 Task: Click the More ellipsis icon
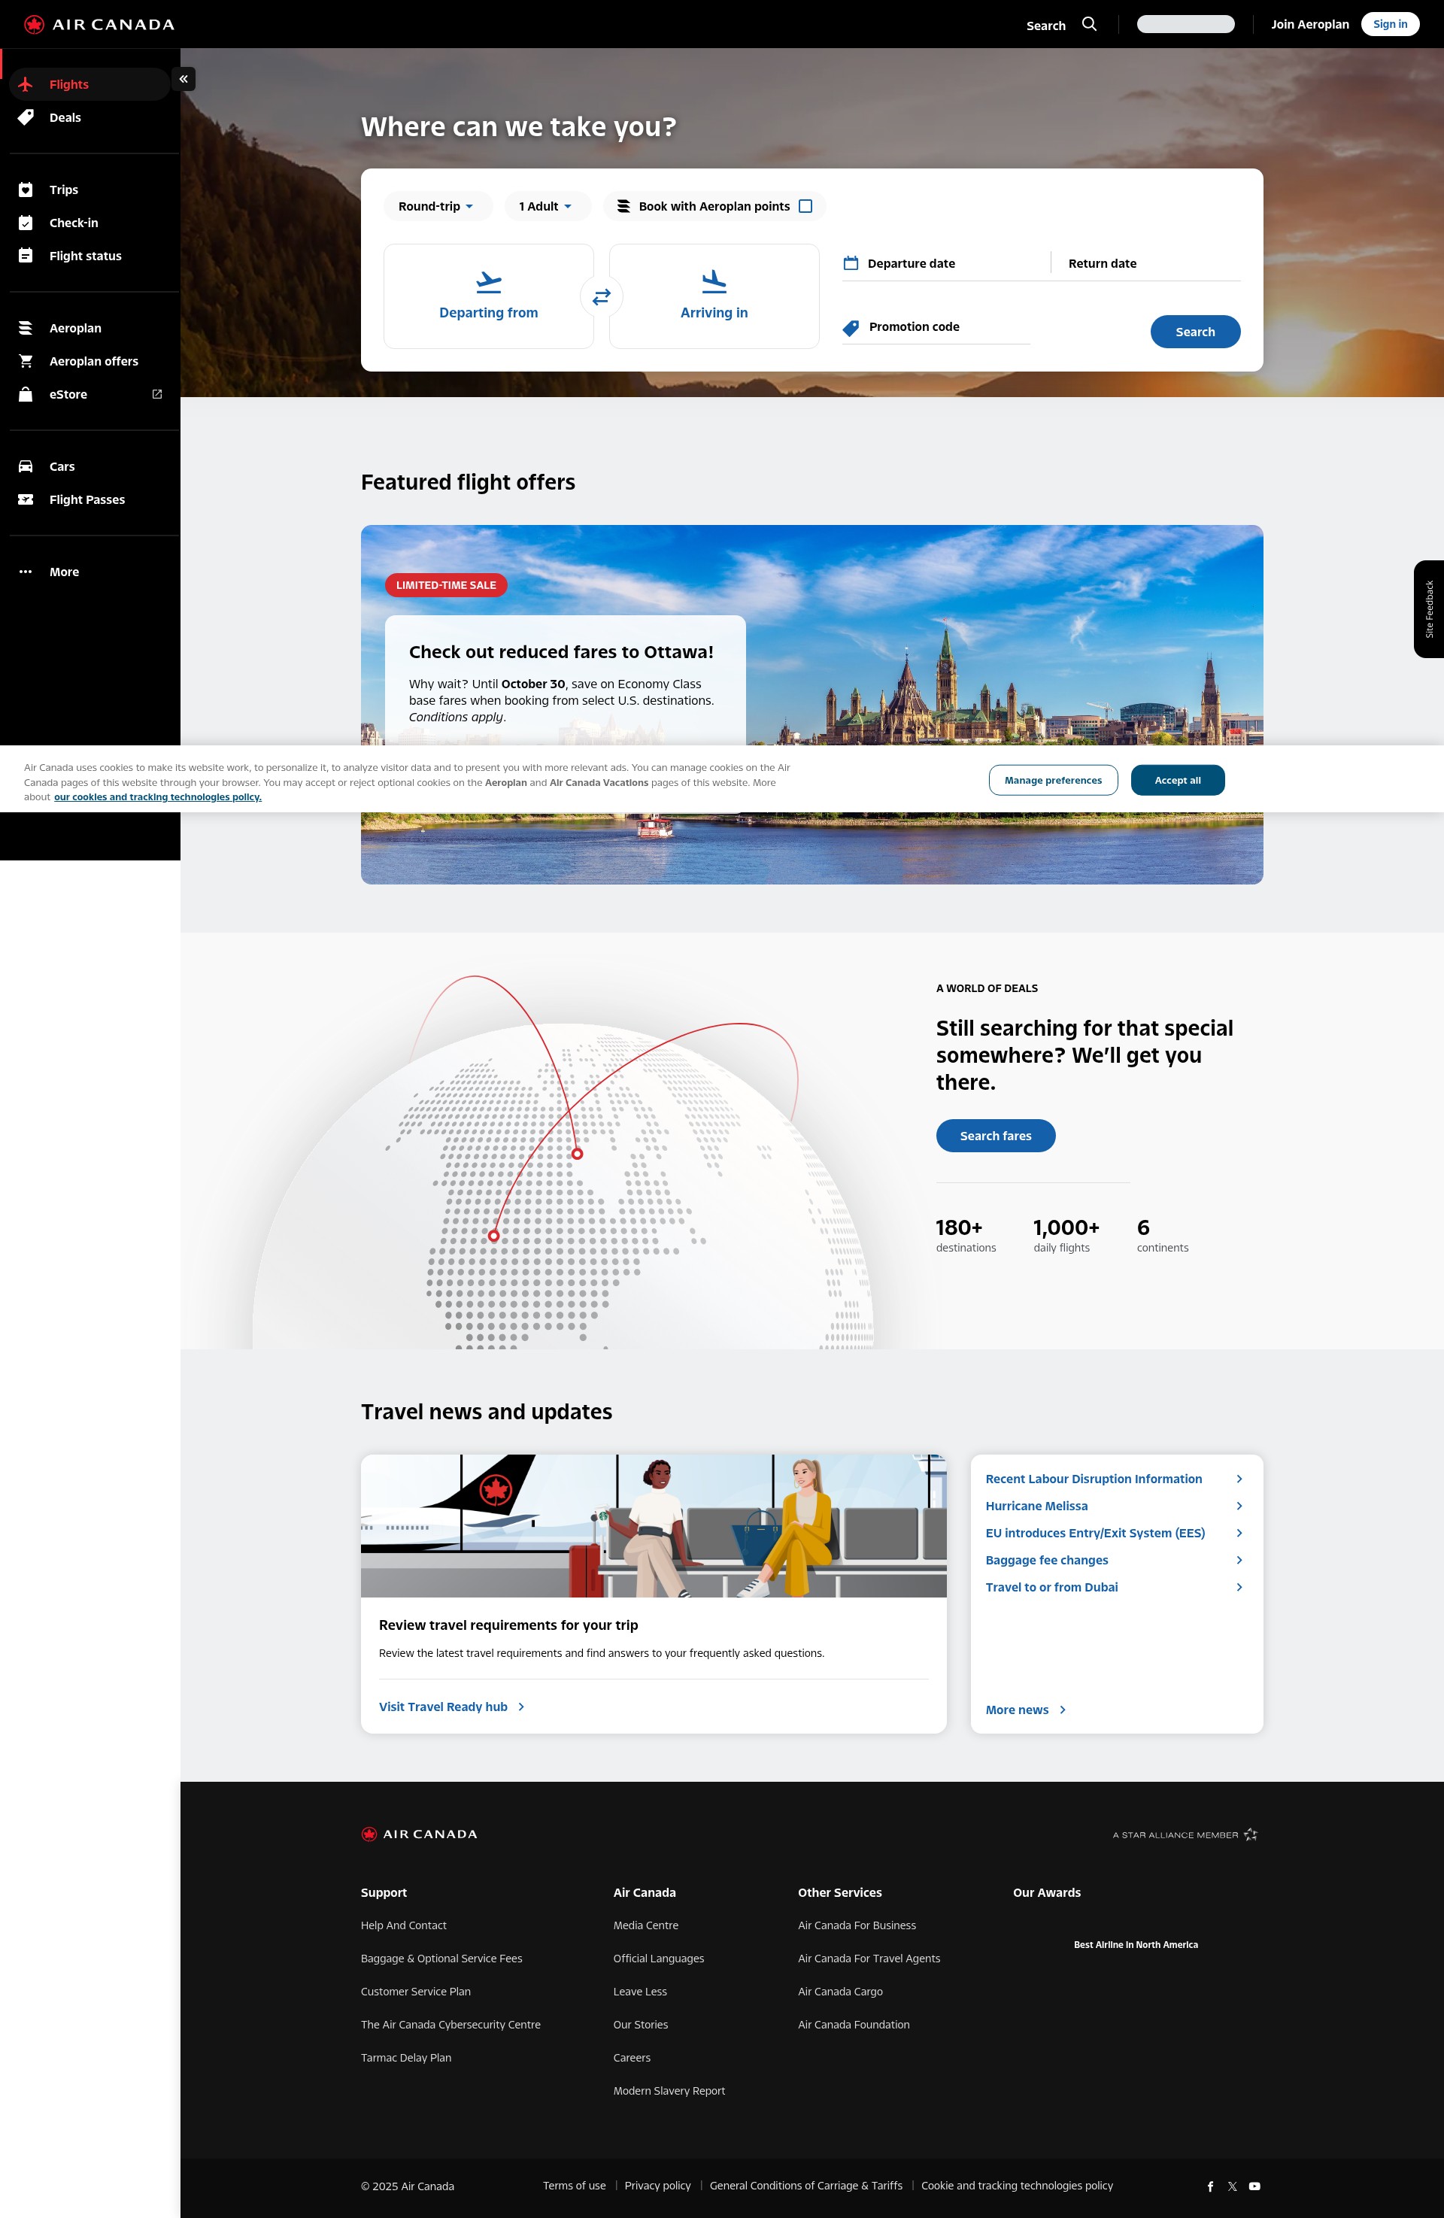[26, 572]
